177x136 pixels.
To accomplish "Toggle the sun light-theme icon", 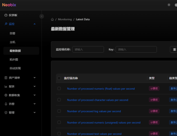I will click(169, 5).
